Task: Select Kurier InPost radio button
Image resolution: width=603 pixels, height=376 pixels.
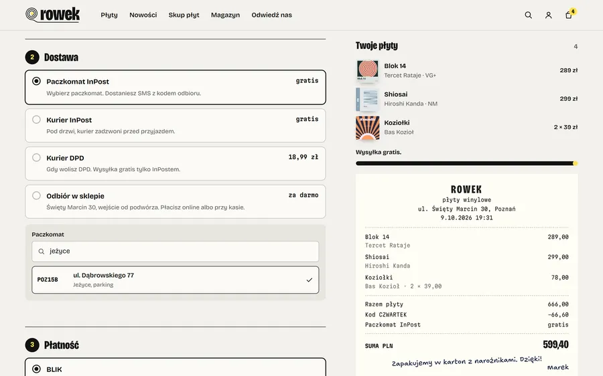Action: 36,120
